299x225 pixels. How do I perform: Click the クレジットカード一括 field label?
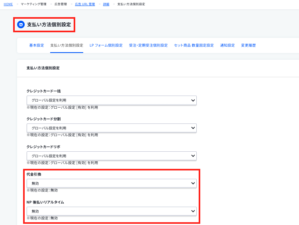click(43, 91)
